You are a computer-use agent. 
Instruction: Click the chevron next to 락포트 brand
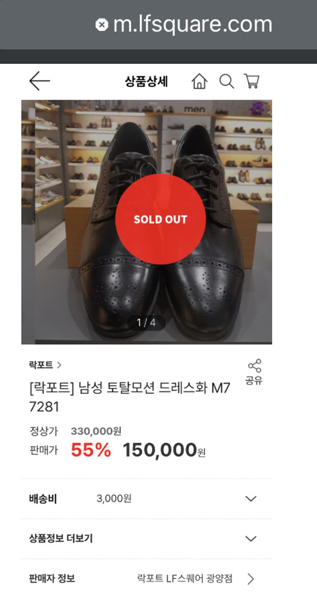(x=59, y=365)
